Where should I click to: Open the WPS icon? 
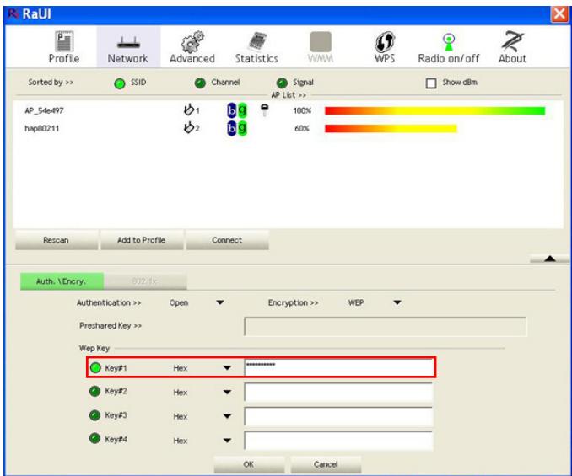[385, 42]
